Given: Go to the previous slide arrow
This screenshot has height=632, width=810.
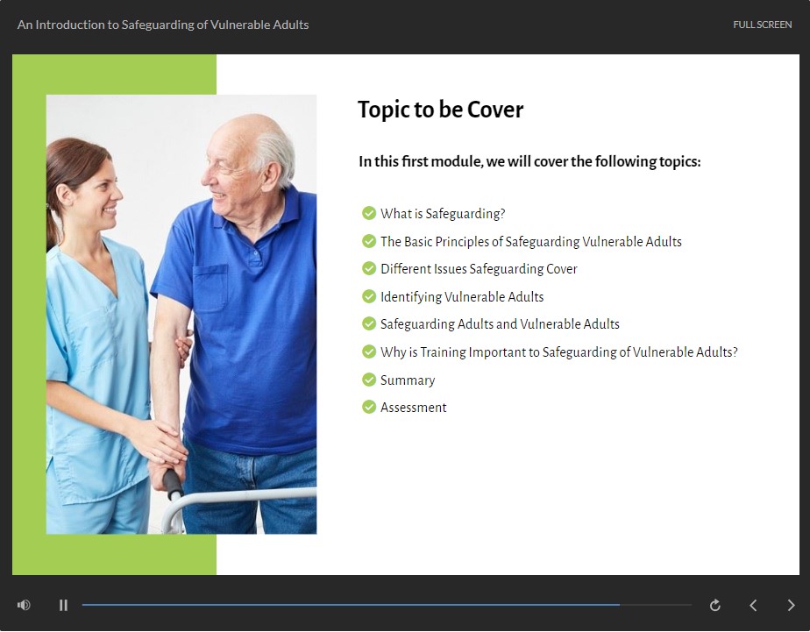Looking at the screenshot, I should tap(753, 605).
